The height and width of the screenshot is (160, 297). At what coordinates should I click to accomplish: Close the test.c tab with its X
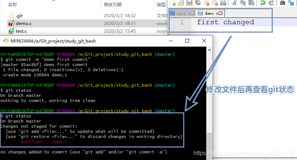pyautogui.click(x=192, y=13)
